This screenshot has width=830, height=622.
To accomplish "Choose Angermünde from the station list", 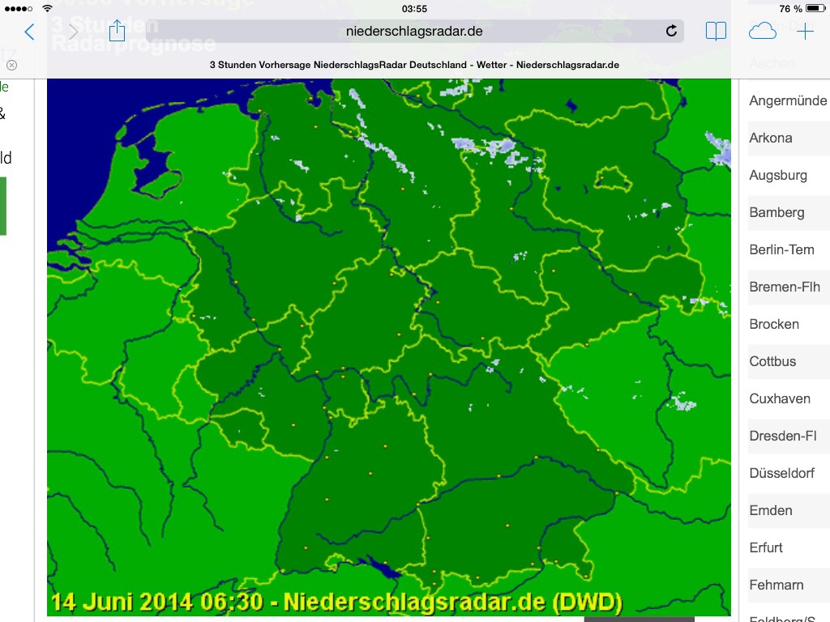I will (788, 100).
